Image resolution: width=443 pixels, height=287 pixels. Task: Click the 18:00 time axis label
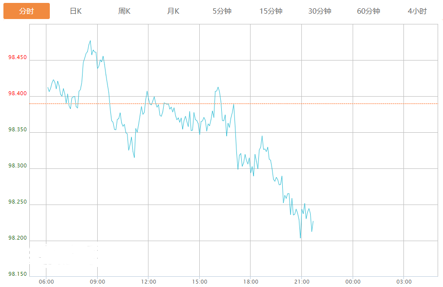click(x=251, y=282)
